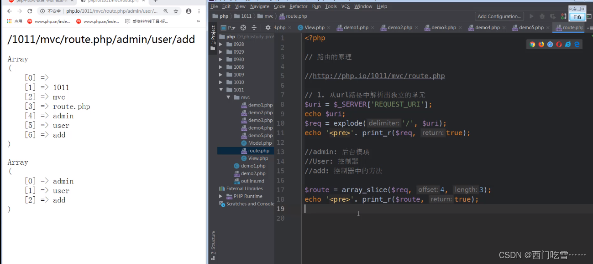Image resolution: width=593 pixels, height=264 pixels.
Task: Click the site info icon beside 不安全
Action: [x=42, y=11]
